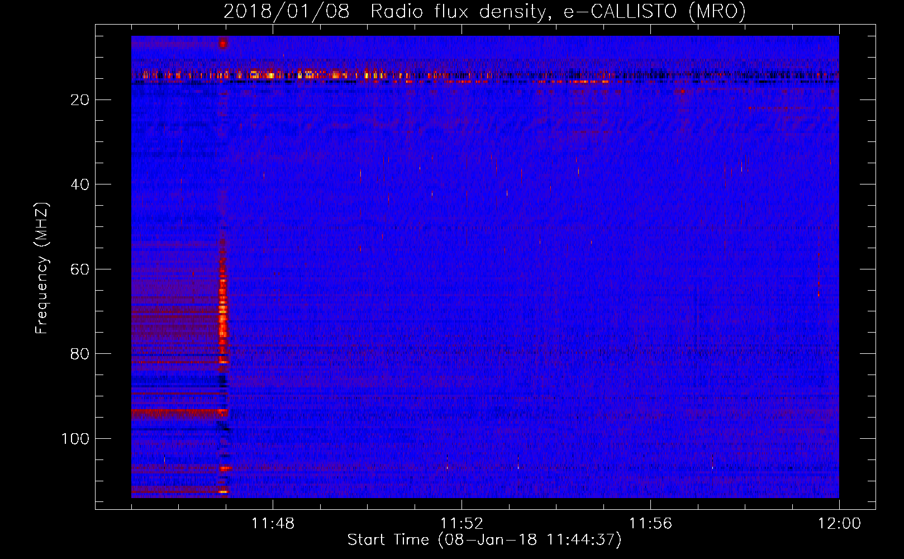Click the plot title "Radio flux density, e-CALLISTO (MRO)"
This screenshot has width=904, height=559.
click(x=558, y=11)
